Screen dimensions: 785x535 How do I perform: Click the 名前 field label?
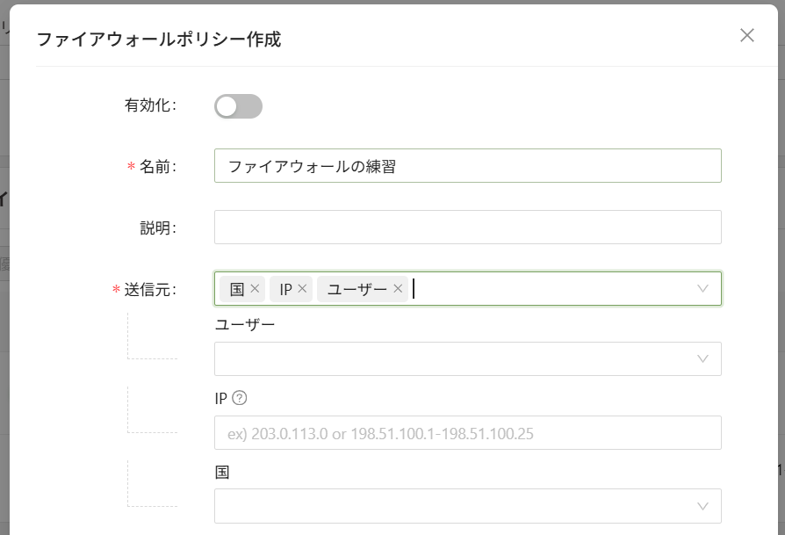click(158, 167)
